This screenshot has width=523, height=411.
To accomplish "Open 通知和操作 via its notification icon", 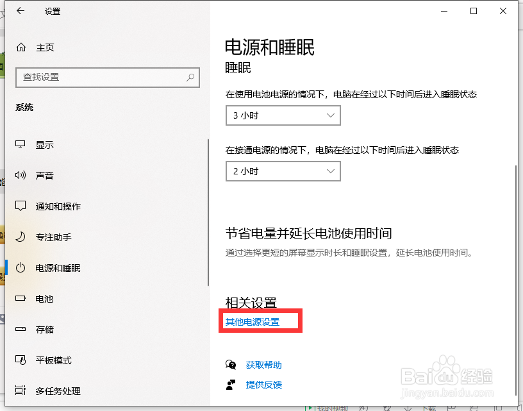I will pos(20,206).
